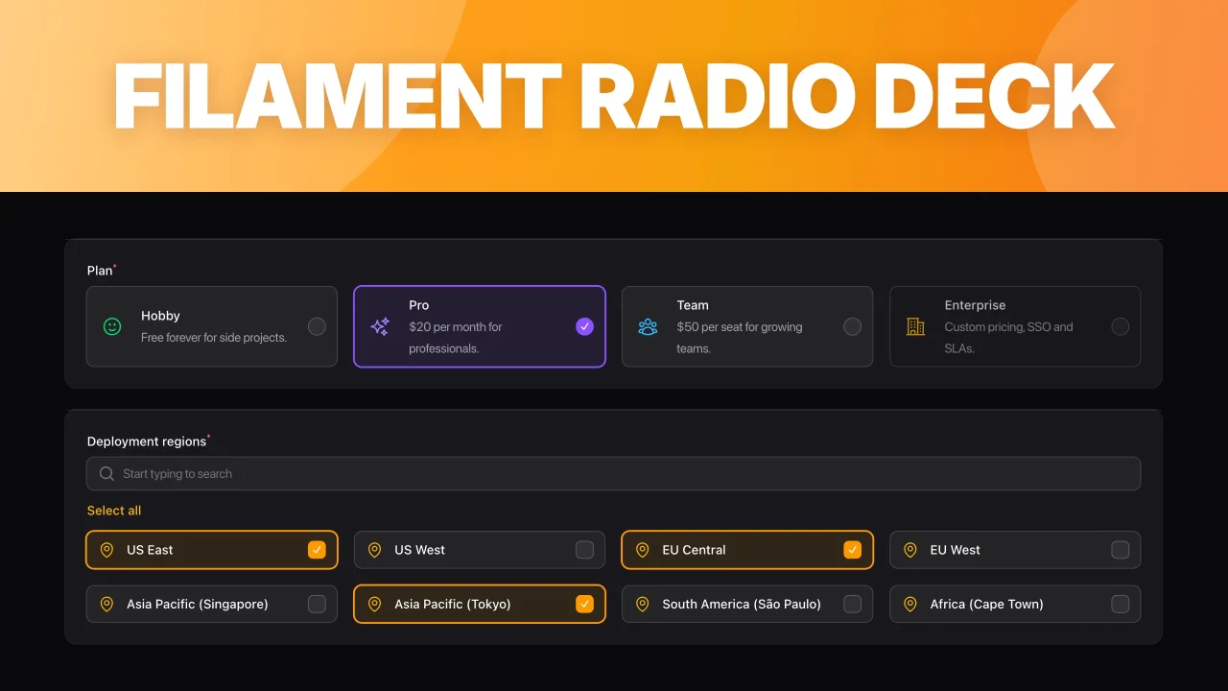Uncheck the EU Central checkbox

pyautogui.click(x=852, y=550)
